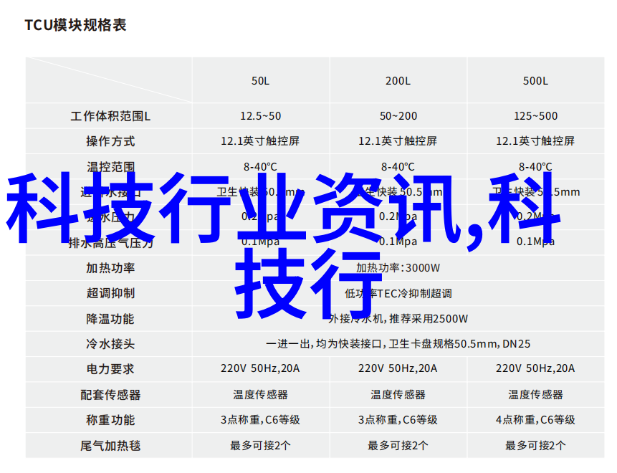The height and width of the screenshot is (473, 617).
Task: Click the row label "加热功率"
Action: 110,268
